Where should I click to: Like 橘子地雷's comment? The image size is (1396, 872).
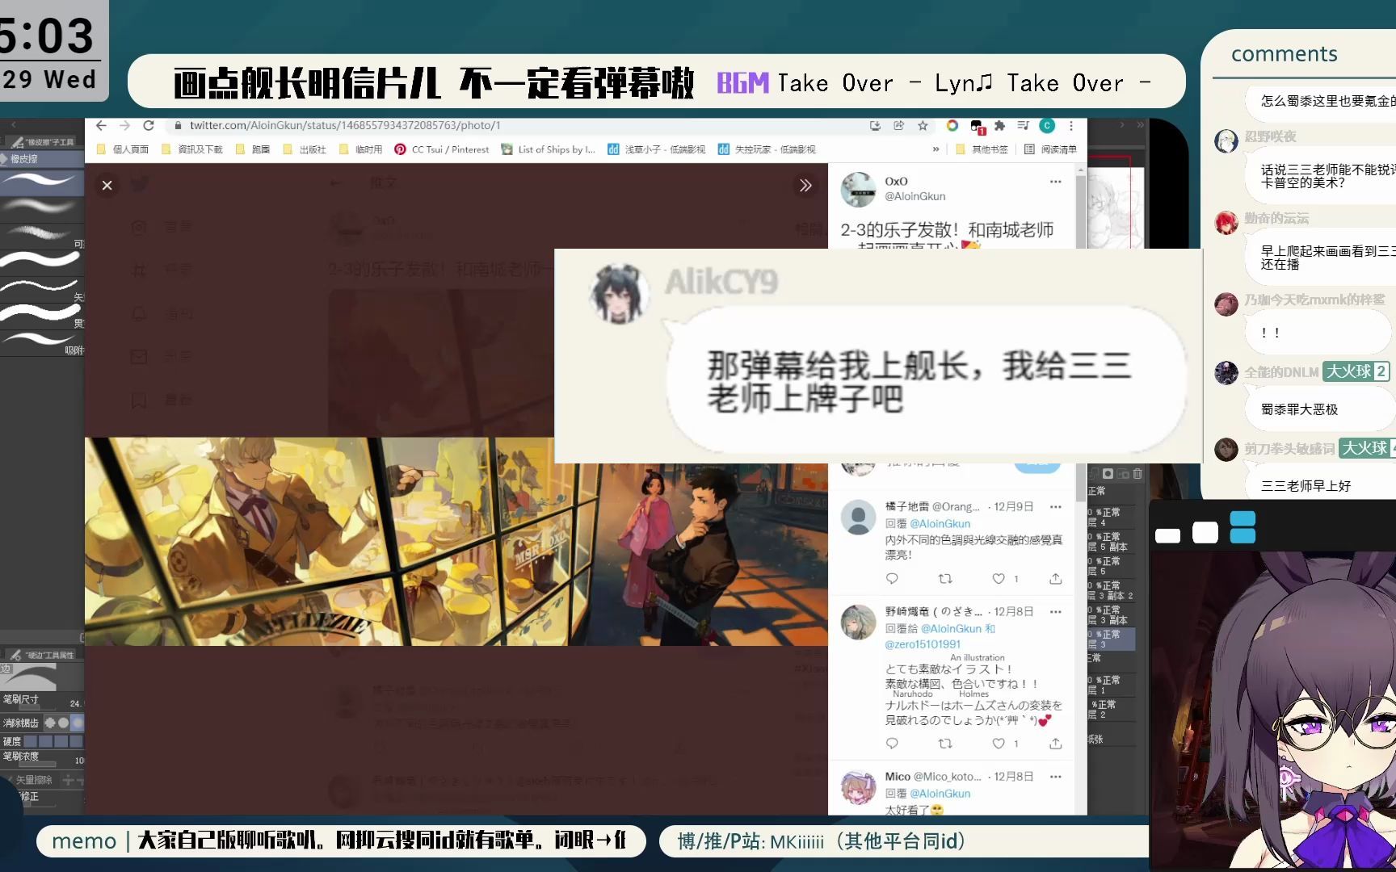click(x=999, y=579)
